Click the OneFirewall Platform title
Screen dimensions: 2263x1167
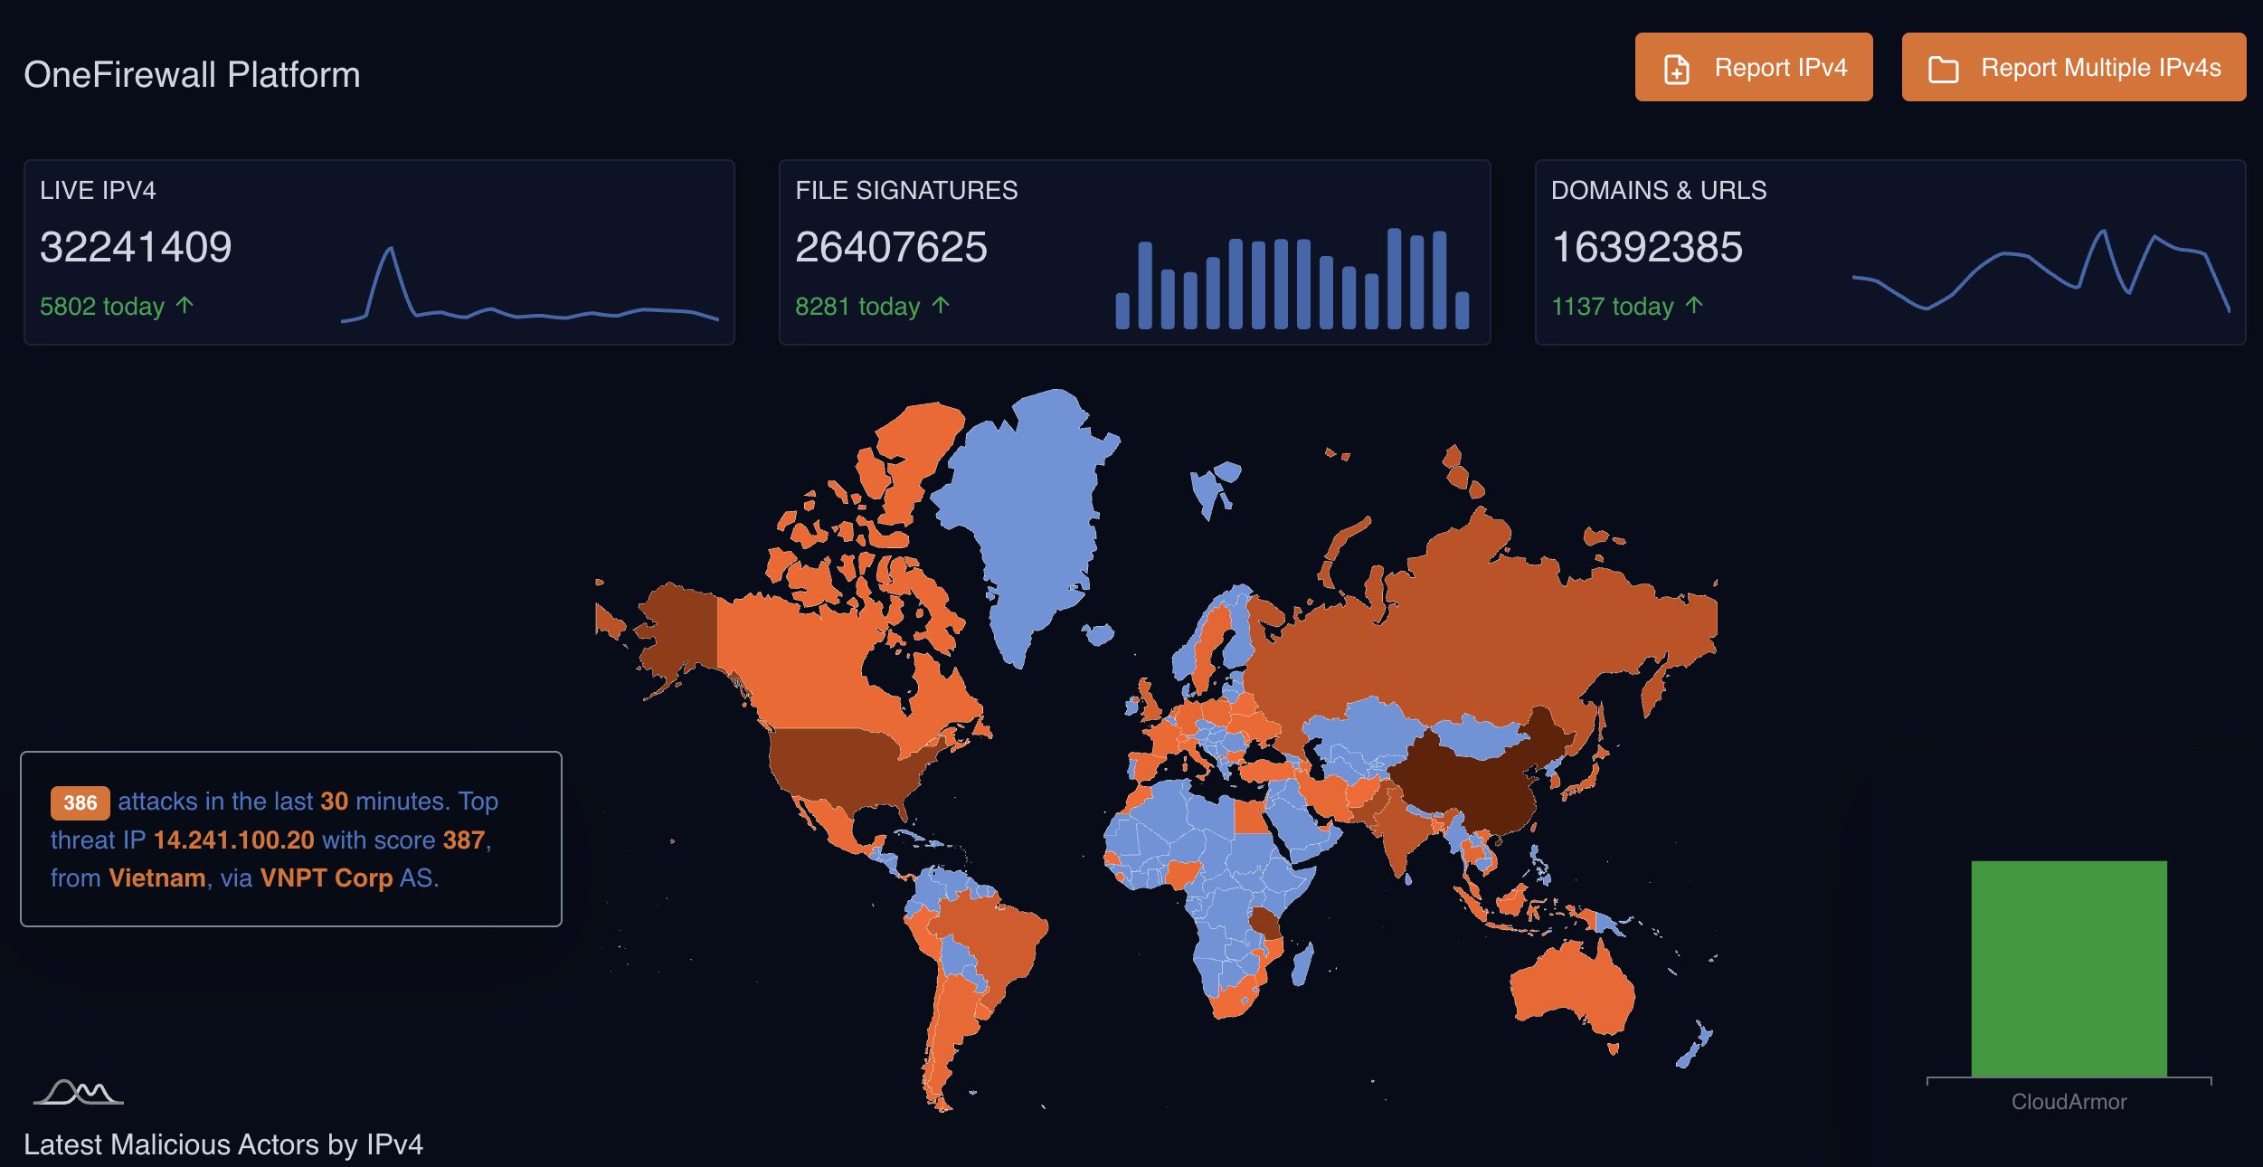tap(192, 74)
